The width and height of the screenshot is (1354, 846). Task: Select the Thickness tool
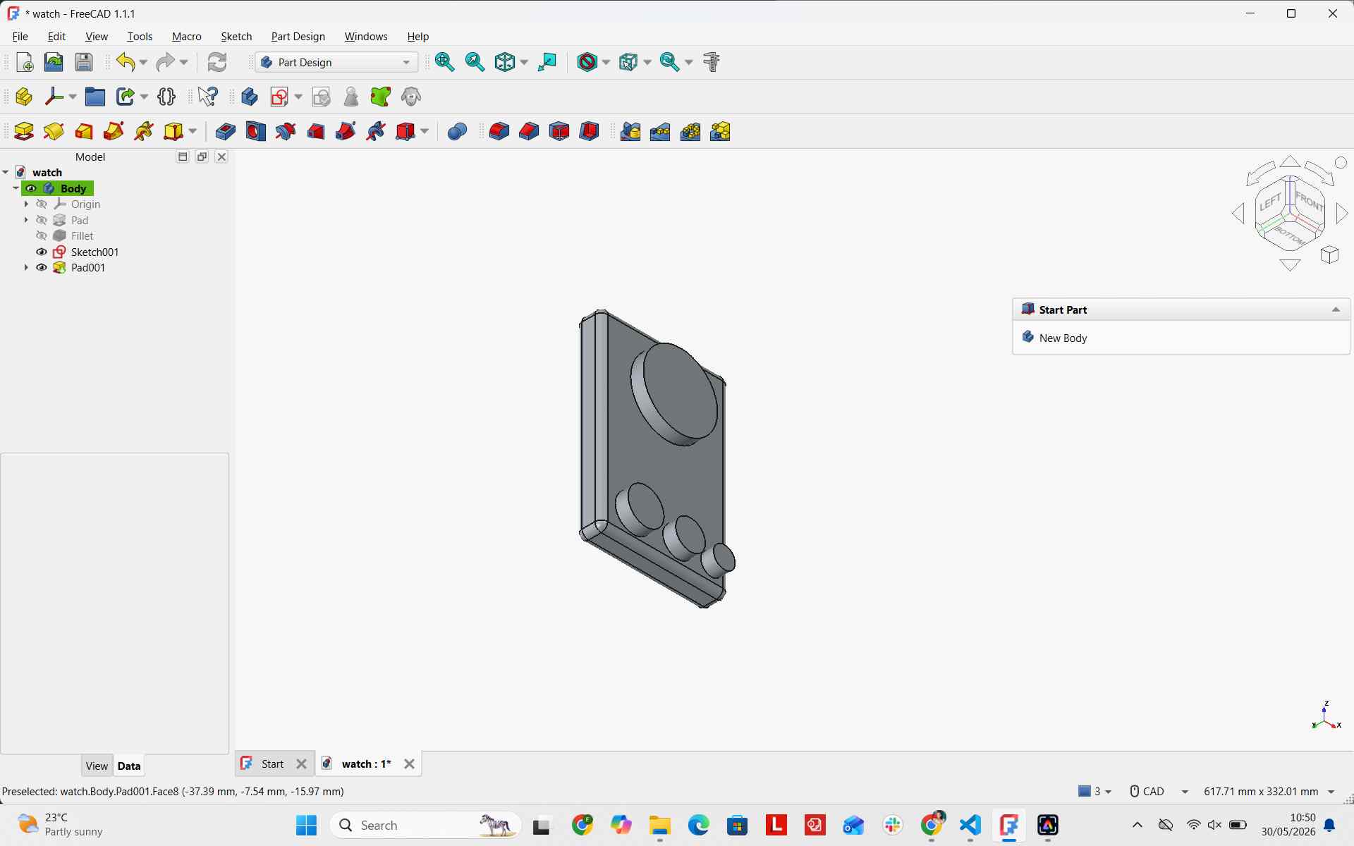[x=590, y=132]
